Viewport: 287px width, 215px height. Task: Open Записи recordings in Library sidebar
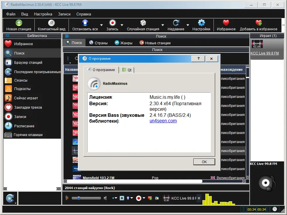point(32,117)
